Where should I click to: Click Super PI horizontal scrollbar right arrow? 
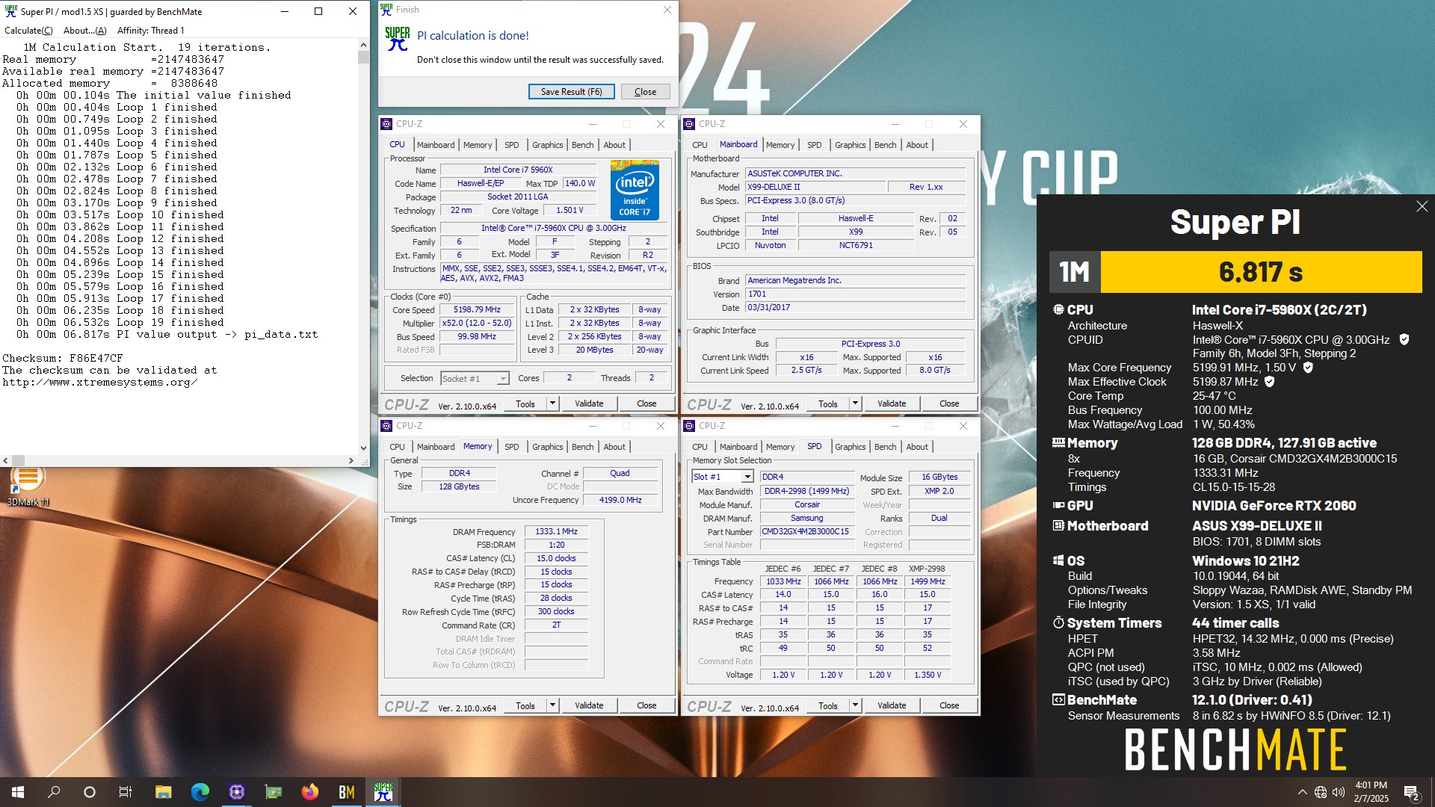(351, 460)
